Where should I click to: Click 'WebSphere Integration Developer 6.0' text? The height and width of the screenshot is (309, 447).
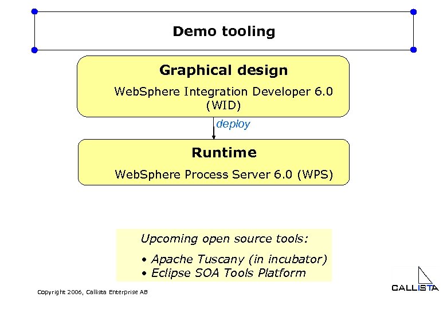tap(223, 92)
